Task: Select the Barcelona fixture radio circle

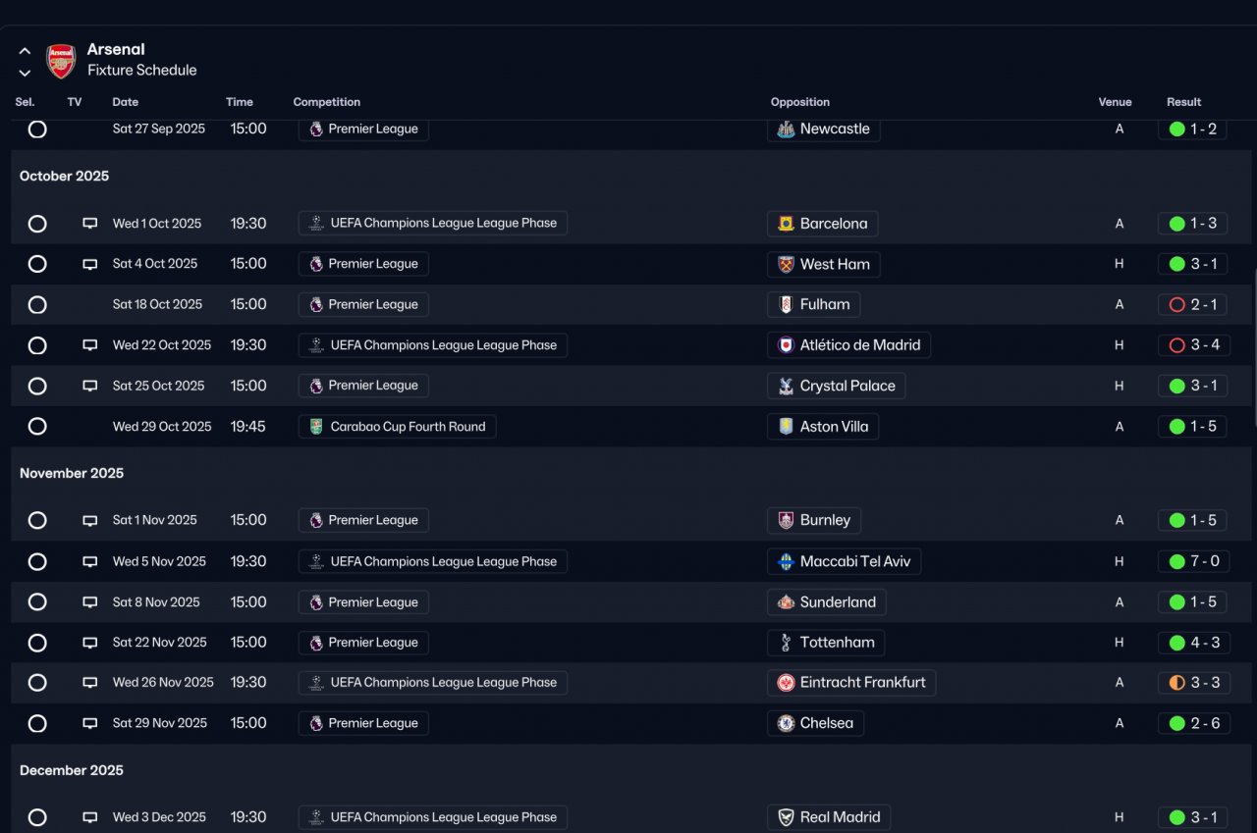Action: pyautogui.click(x=37, y=224)
